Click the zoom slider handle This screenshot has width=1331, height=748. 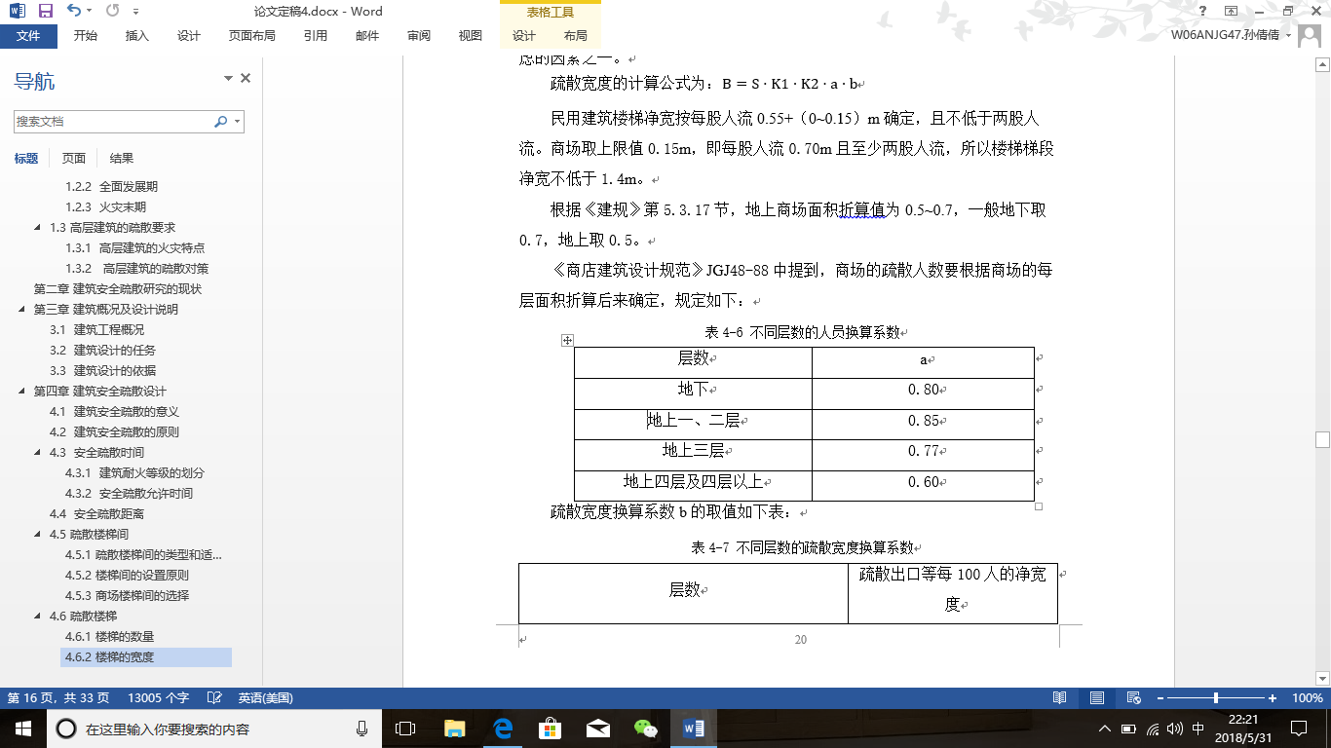[1216, 698]
